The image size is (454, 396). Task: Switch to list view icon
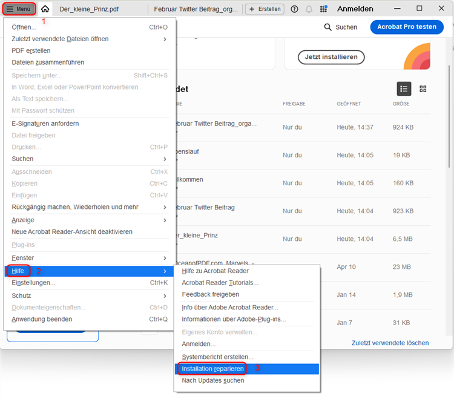click(404, 89)
